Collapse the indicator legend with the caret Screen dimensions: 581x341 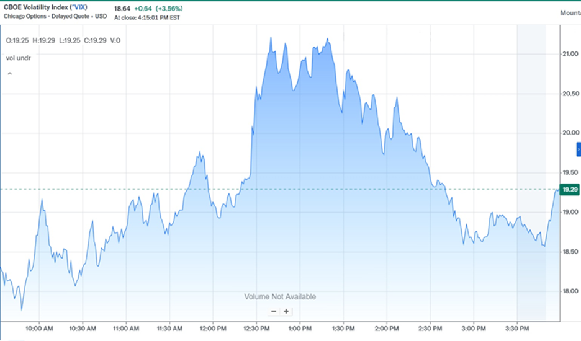10,74
